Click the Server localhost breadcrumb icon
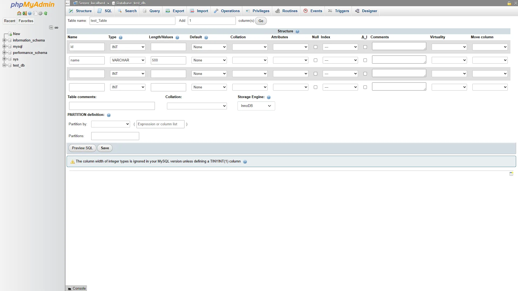518x291 pixels. point(76,3)
